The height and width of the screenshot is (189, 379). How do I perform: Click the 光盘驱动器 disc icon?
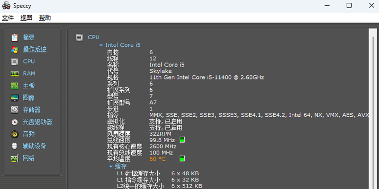pos(15,122)
